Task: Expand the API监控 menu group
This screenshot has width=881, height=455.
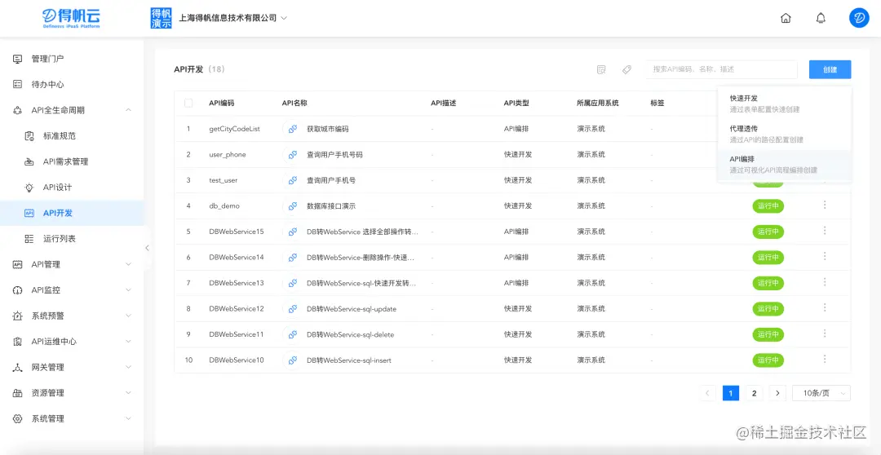Action: point(128,289)
